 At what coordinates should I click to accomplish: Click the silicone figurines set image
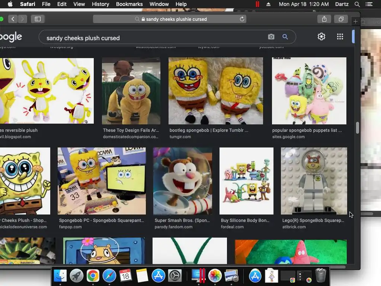(x=246, y=181)
